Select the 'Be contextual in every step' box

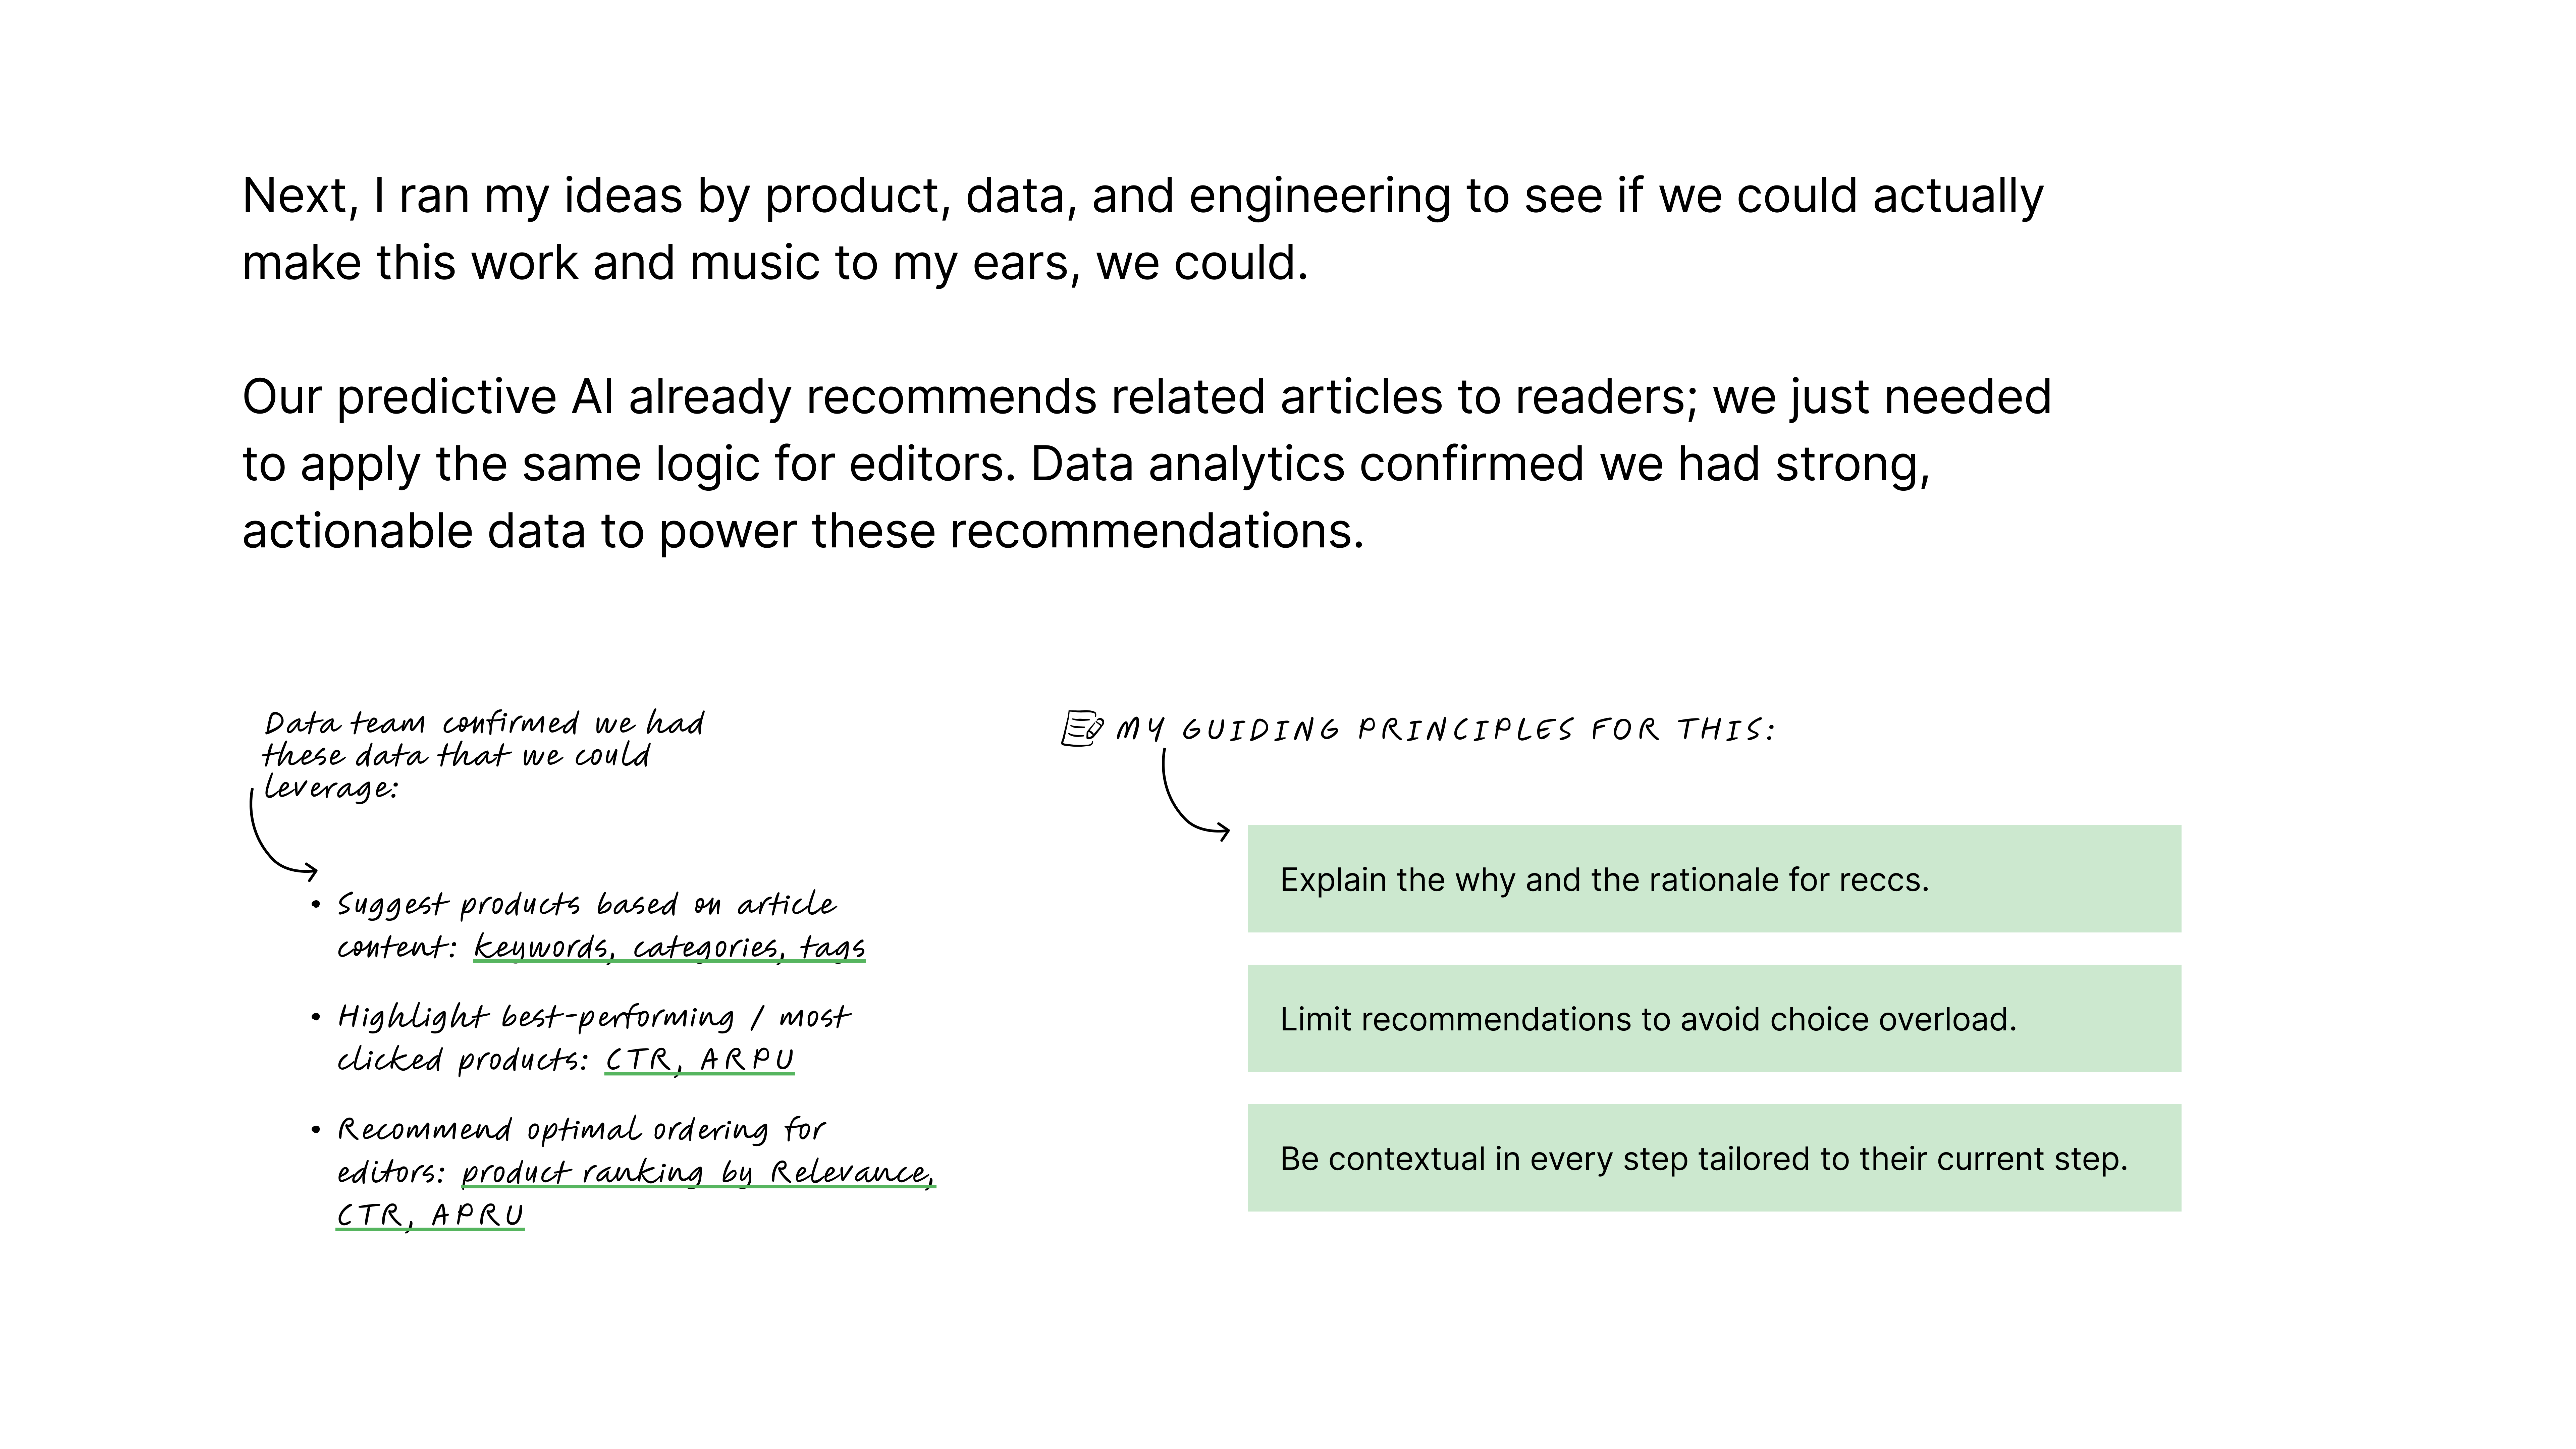coord(1714,1158)
